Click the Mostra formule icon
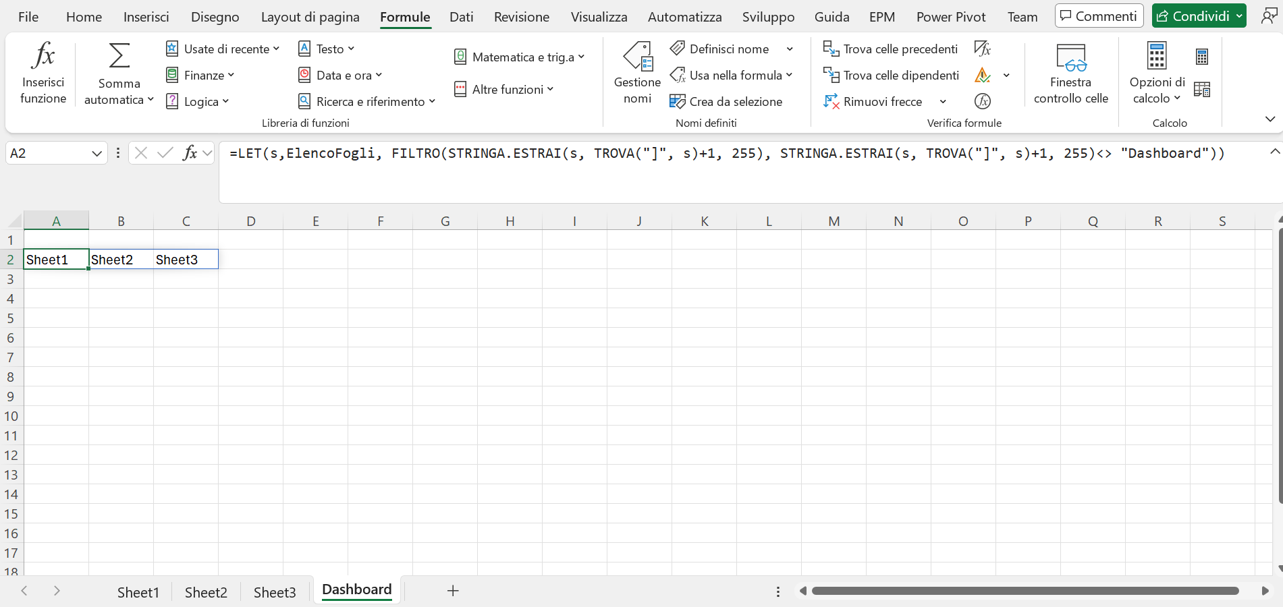Image resolution: width=1283 pixels, height=607 pixels. [x=983, y=49]
